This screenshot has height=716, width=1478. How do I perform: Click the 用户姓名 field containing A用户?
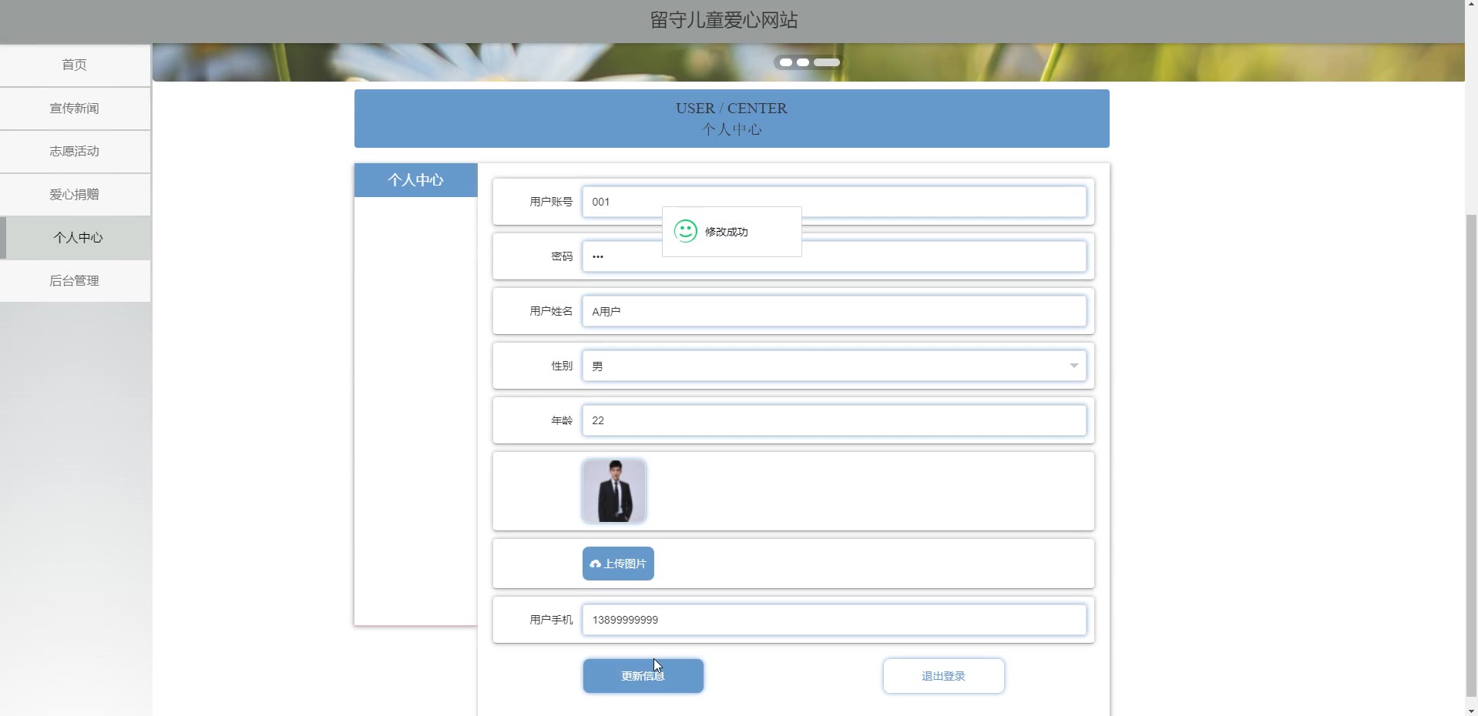coord(834,311)
